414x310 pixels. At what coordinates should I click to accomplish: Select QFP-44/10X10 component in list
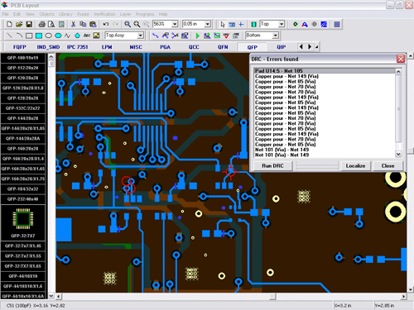point(23,276)
